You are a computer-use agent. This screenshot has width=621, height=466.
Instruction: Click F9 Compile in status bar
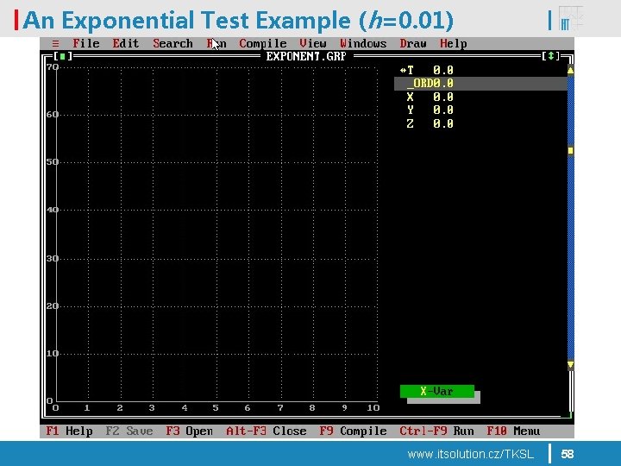(x=353, y=431)
